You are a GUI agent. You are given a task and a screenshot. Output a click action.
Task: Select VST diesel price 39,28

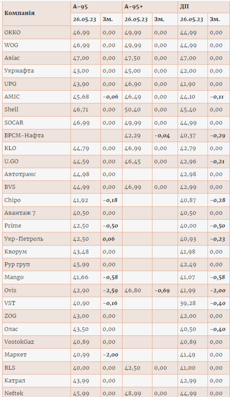click(x=188, y=303)
